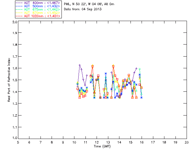
Task: Select the AOT 500nm legend entry
Action: 38,6
